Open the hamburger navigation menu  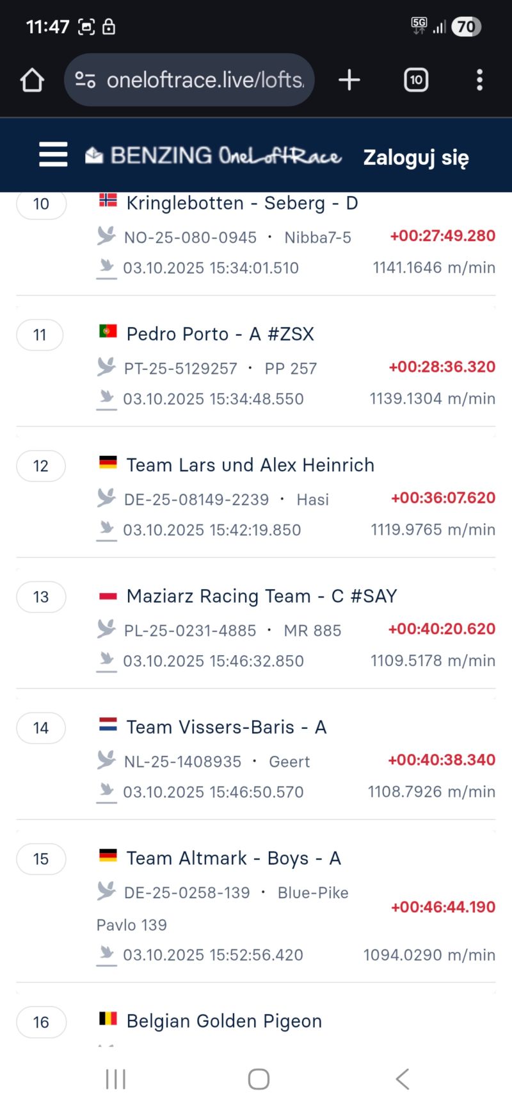tap(53, 155)
